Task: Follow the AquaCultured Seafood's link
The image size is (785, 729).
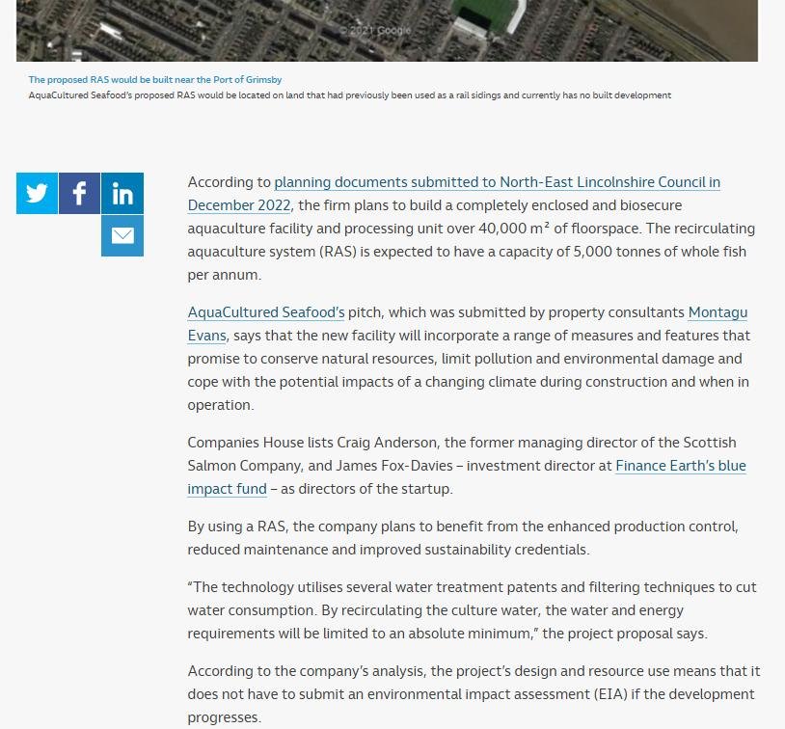Action: 265,312
